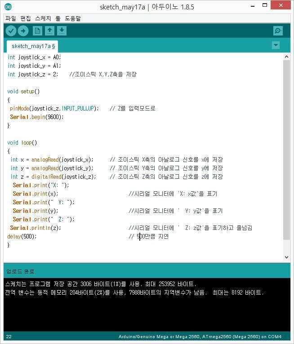294x344 pixels.
Task: Click the Arduino logo in title bar
Action: [x=8, y=7]
